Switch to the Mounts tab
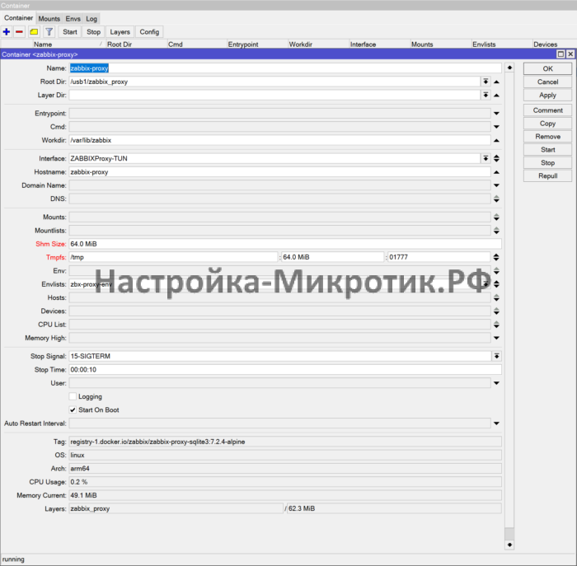 tap(49, 19)
